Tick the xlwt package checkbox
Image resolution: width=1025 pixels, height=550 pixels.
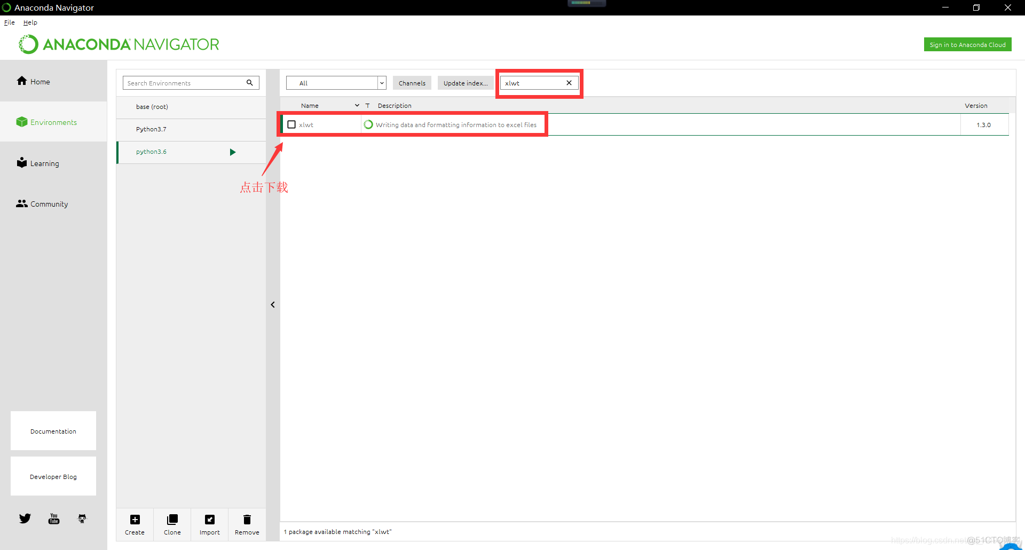(x=291, y=124)
